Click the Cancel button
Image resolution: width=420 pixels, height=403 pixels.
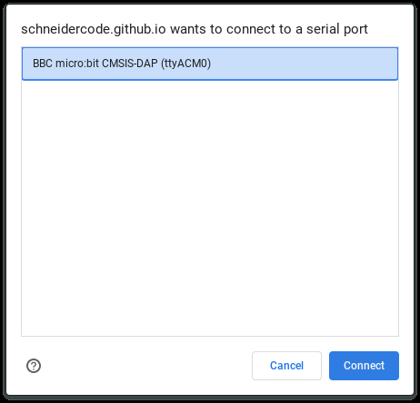tap(286, 366)
